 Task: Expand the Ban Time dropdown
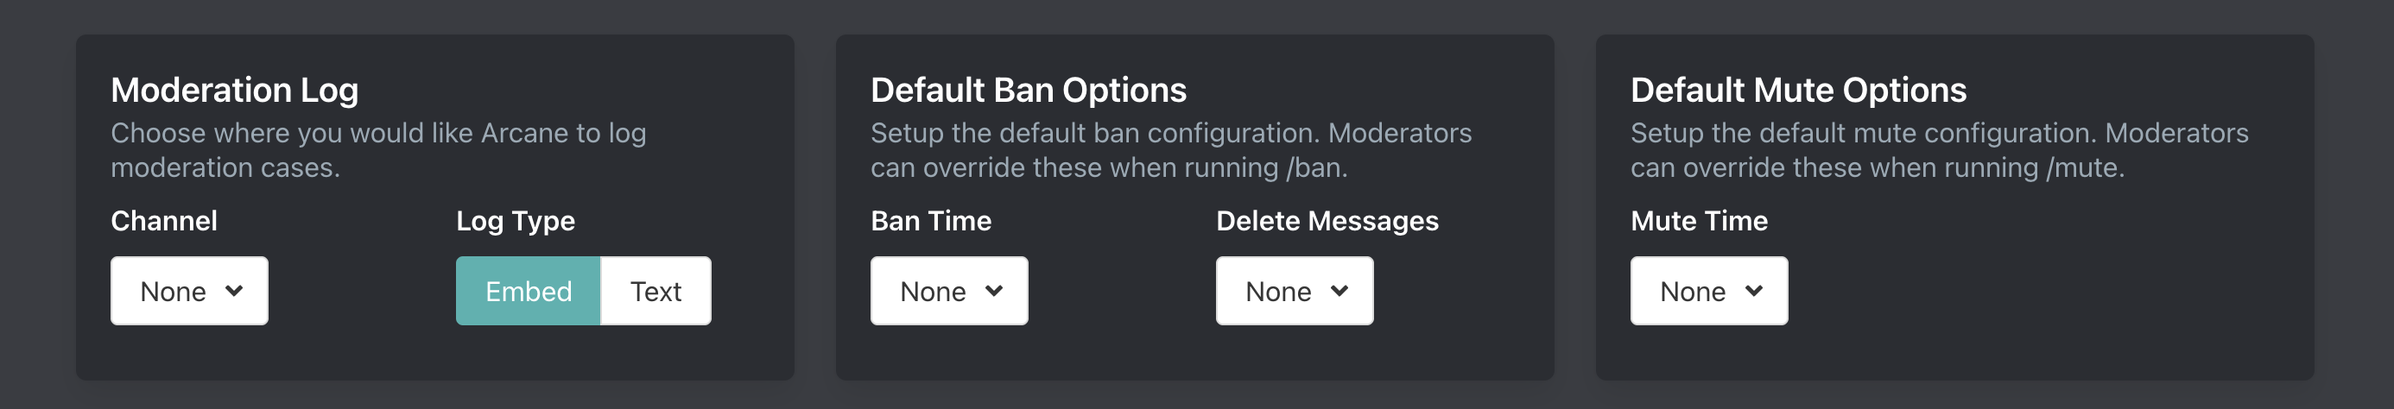pos(949,291)
